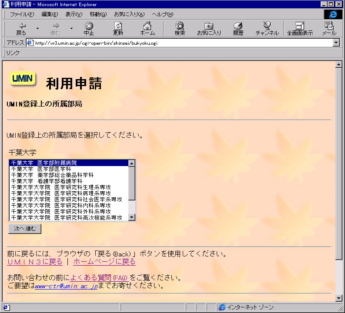The width and height of the screenshot is (345, 313).
Task: Go to Home (ホーム) via toolbar icon
Action: (x=147, y=29)
